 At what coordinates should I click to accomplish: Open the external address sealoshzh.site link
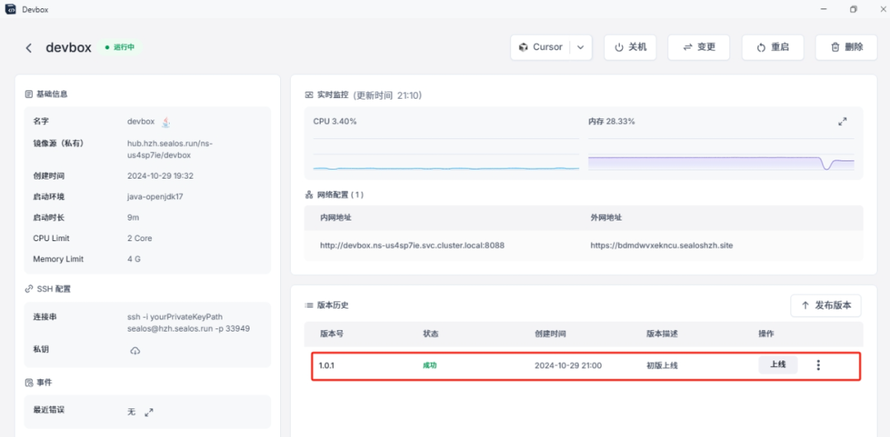click(x=661, y=245)
